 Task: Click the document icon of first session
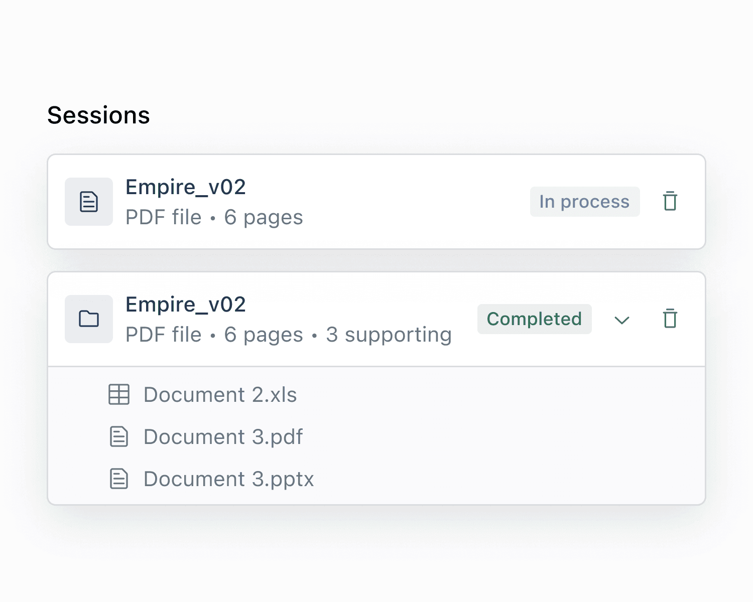pyautogui.click(x=89, y=202)
